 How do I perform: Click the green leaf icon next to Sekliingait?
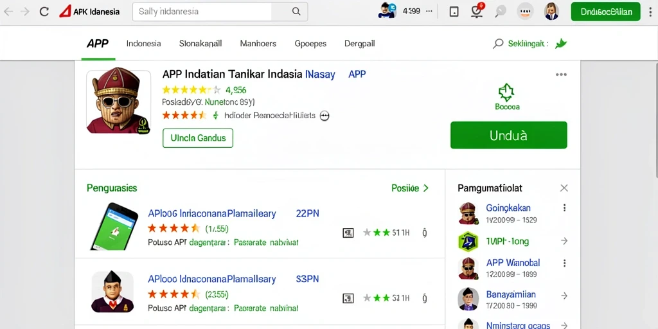point(560,43)
